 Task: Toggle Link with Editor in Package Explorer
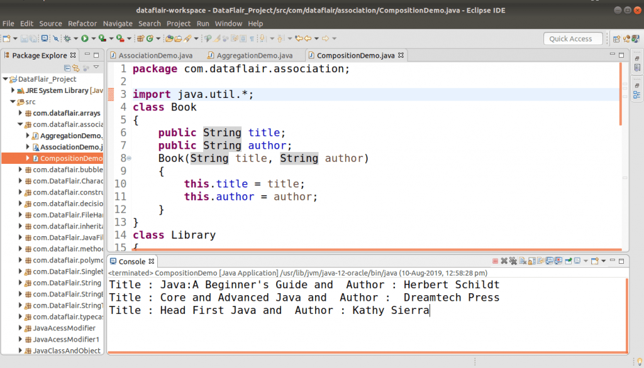(76, 68)
